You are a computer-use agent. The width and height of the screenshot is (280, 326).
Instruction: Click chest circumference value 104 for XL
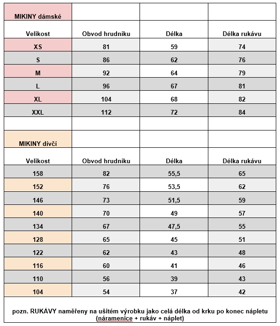(106, 97)
